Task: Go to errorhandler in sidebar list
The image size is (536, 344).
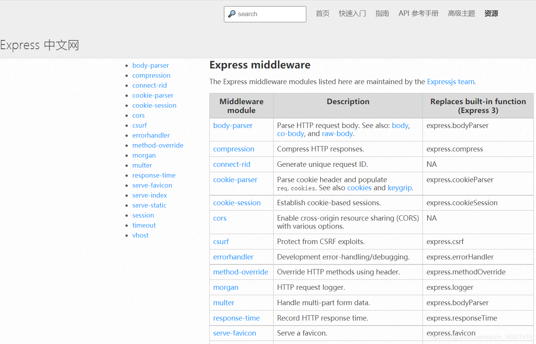Action: coord(151,135)
